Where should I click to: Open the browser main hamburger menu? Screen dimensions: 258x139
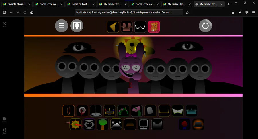(x=253, y=12)
